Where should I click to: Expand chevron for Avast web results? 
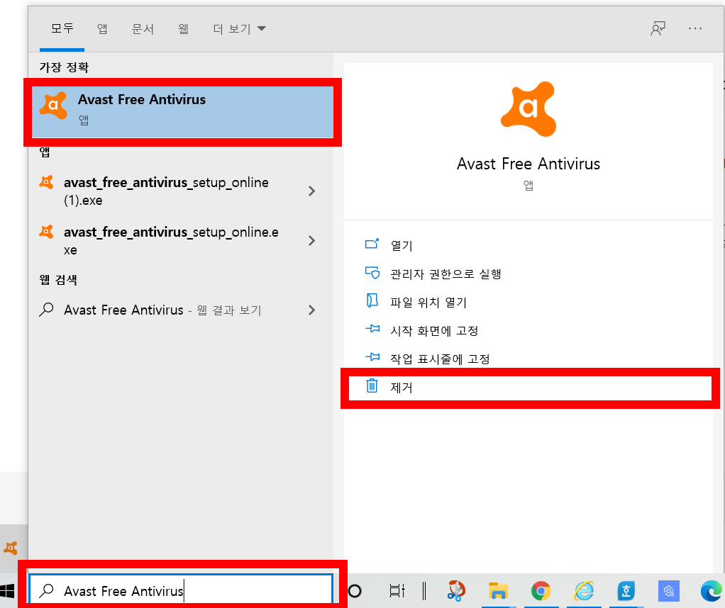tap(311, 310)
